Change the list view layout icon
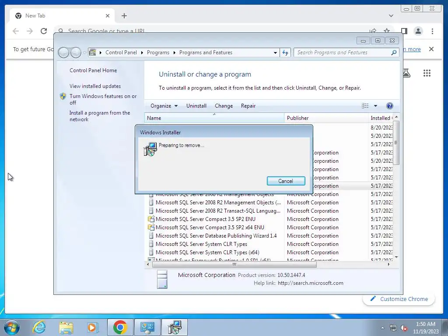Screen dimensions: 448x336 tap(365, 106)
